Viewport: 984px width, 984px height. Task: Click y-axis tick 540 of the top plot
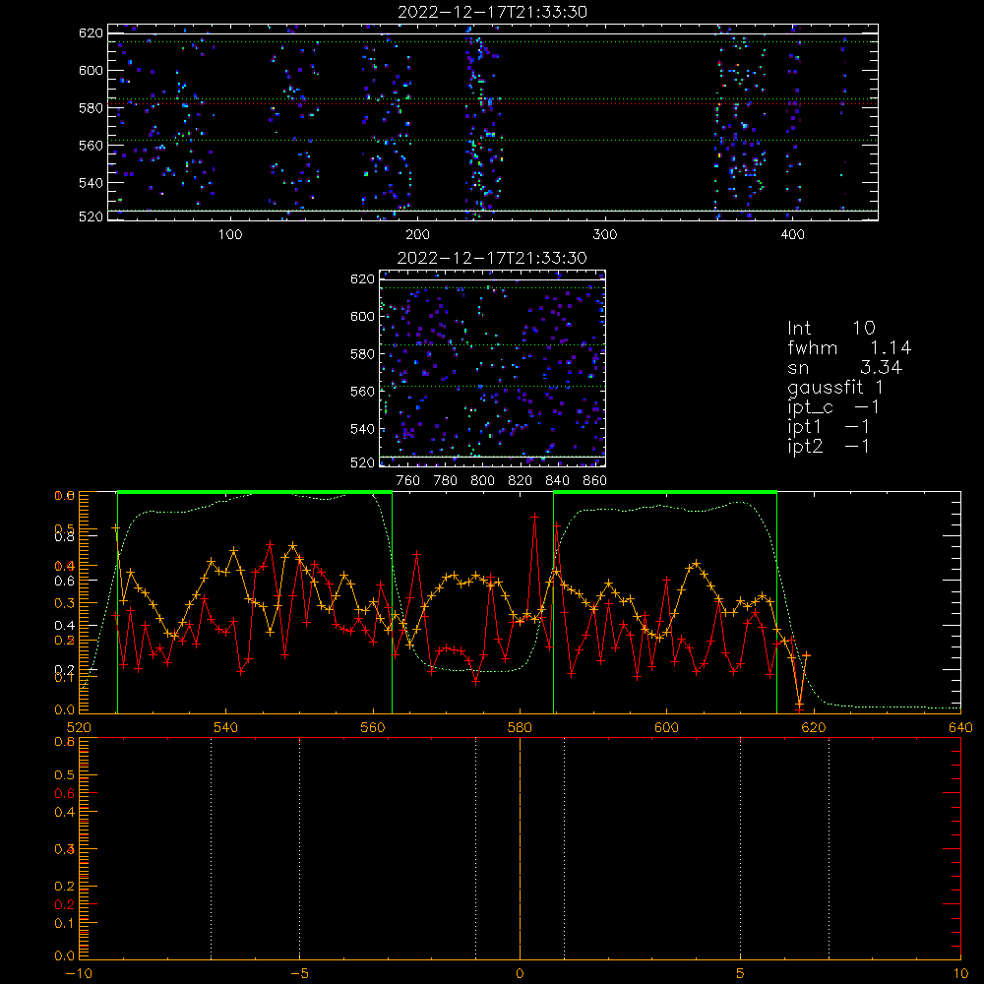pos(91,183)
